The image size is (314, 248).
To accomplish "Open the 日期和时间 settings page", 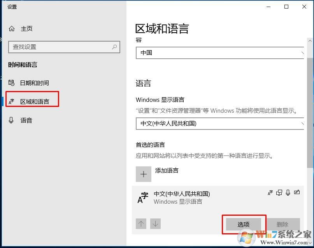I will [34, 83].
